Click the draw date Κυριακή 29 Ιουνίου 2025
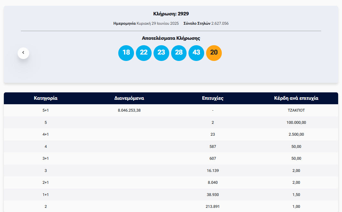 (157, 23)
